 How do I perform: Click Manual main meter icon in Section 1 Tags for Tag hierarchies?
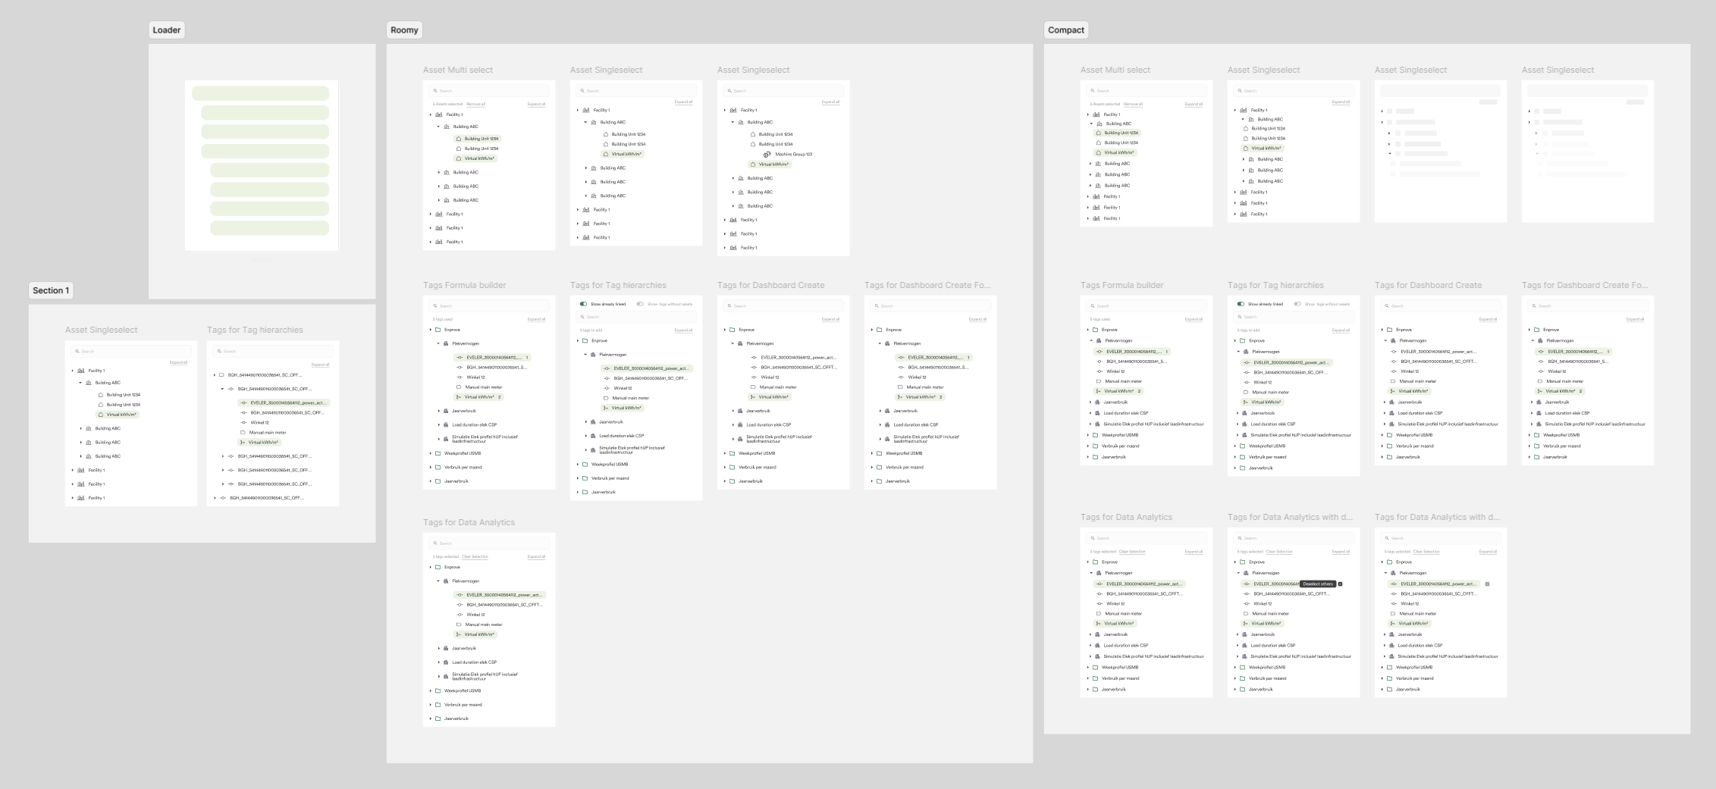tap(243, 433)
